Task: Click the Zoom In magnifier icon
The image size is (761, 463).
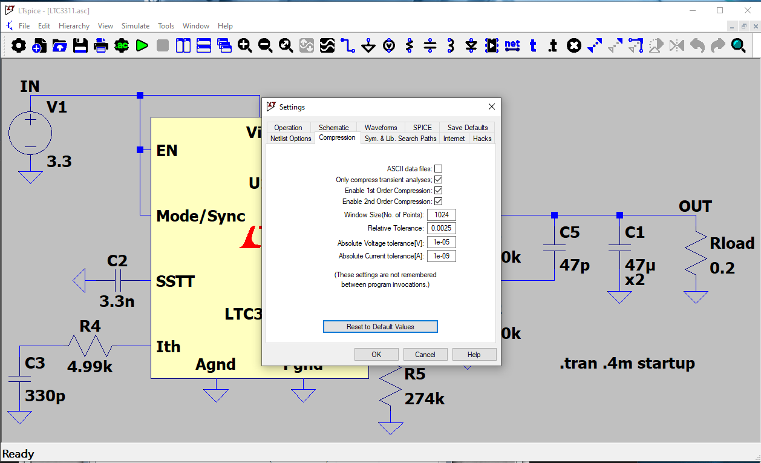Action: (244, 45)
